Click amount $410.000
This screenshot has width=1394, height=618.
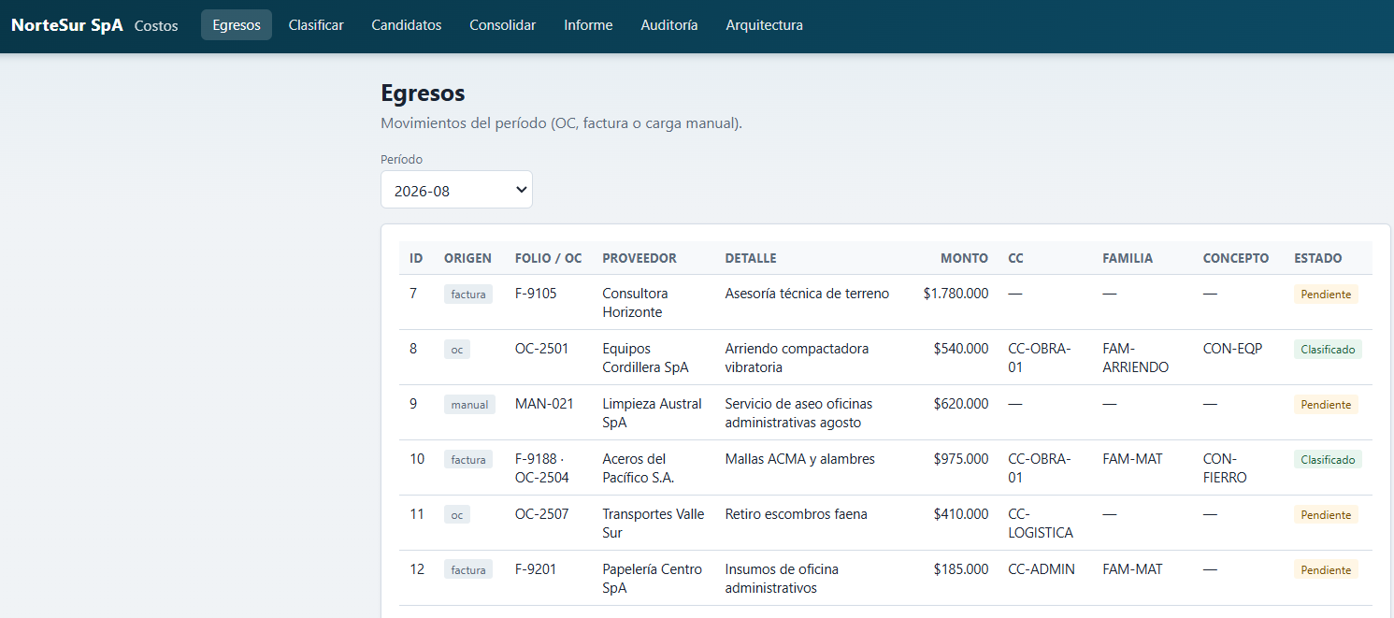tap(961, 514)
